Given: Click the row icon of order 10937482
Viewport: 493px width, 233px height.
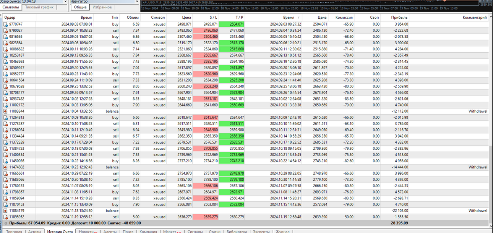Looking at the screenshot, I should (x=5, y=99).
